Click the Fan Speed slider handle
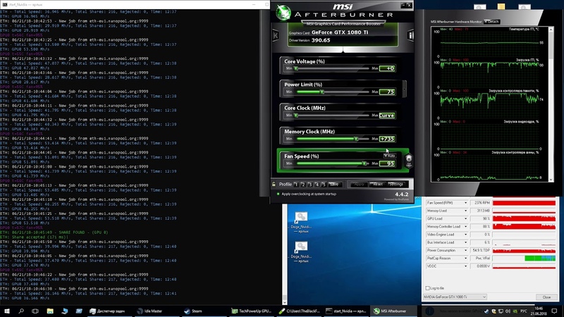564x317 pixels. [364, 163]
